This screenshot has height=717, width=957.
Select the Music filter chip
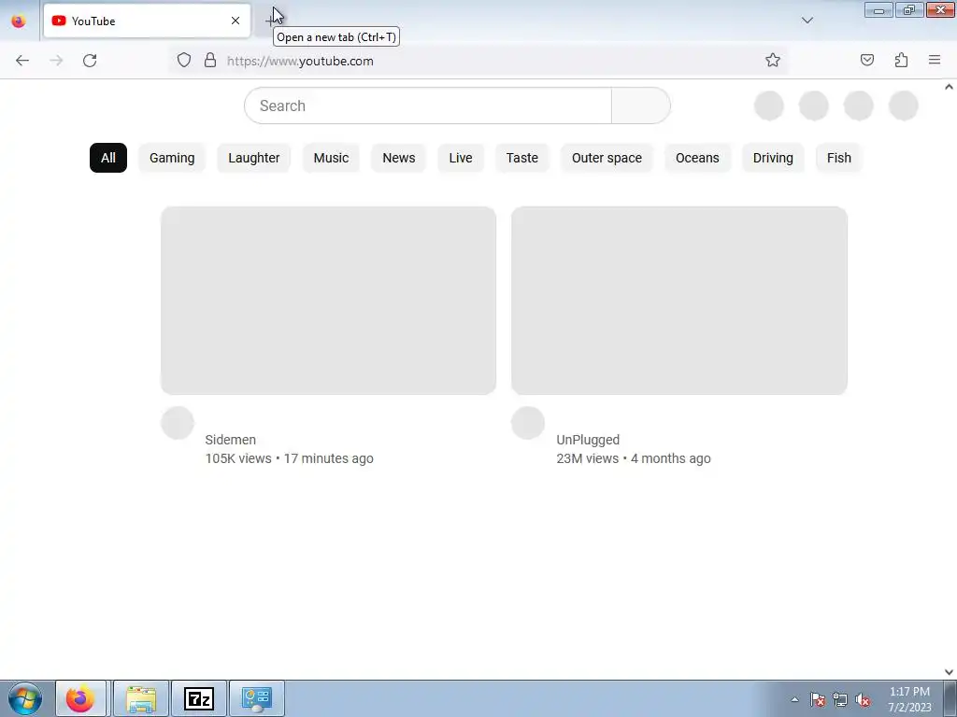(x=332, y=158)
